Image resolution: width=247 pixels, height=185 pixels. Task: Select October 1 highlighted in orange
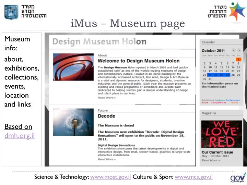click(x=238, y=60)
